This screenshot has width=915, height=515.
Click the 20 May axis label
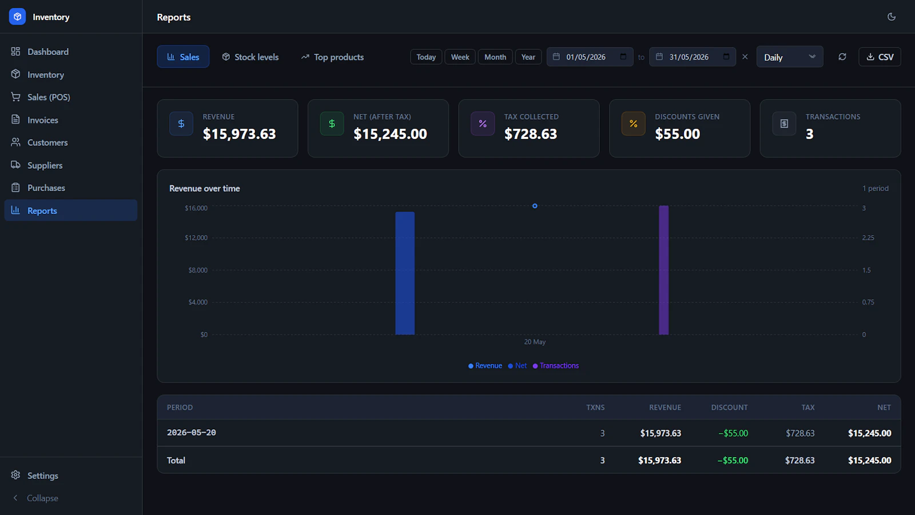pos(535,342)
